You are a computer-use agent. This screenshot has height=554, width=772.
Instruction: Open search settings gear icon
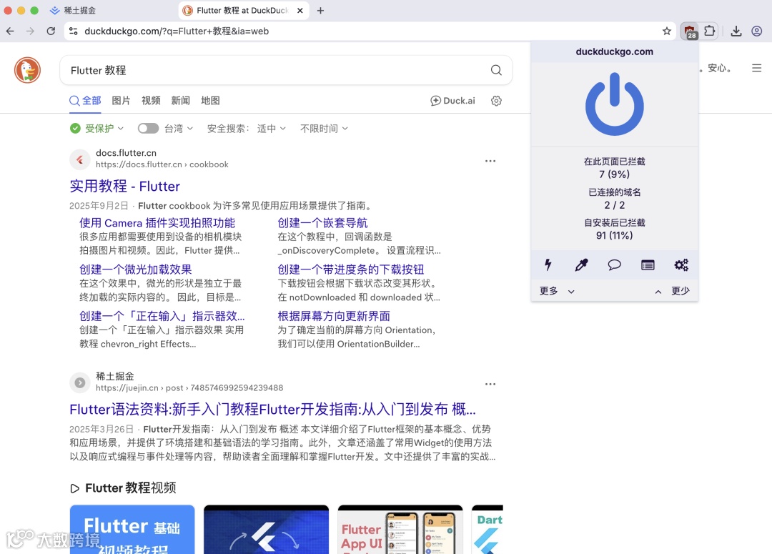point(496,101)
